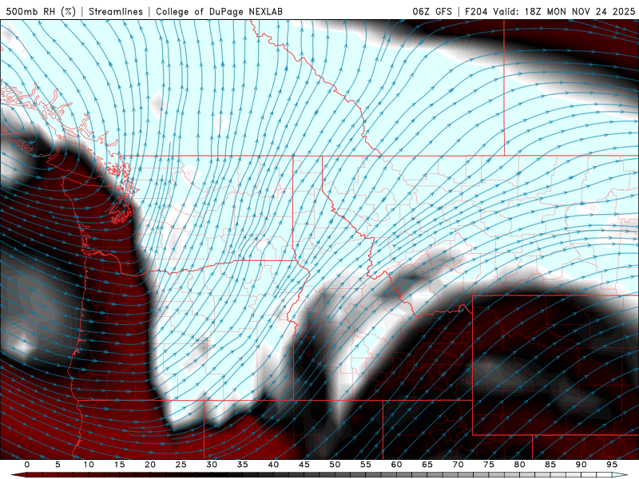Pick the "70" legend tick label
This screenshot has width=639, height=479.
coord(458,465)
